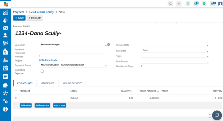
Task: Click the Payment Reference input field
Action: (x=73, y=51)
